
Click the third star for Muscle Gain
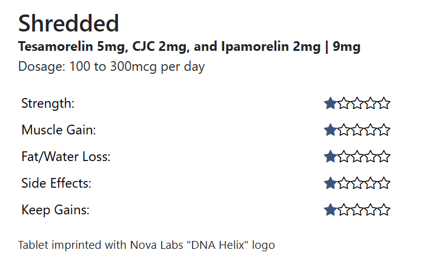pyautogui.click(x=357, y=130)
